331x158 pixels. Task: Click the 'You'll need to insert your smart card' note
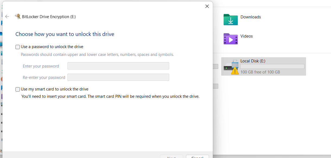[x=110, y=96]
